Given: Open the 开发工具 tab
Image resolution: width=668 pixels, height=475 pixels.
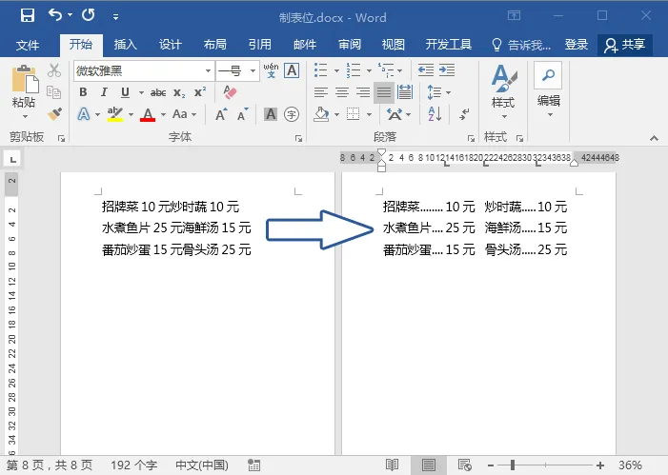Looking at the screenshot, I should pos(449,45).
